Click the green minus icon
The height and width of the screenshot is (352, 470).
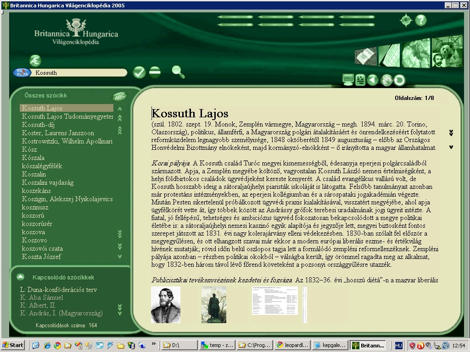click(x=155, y=72)
